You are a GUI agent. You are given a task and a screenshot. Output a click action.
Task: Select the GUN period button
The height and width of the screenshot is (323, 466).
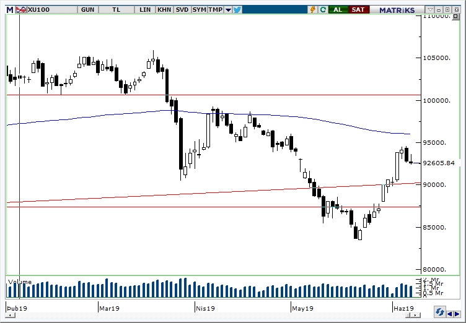(x=87, y=9)
